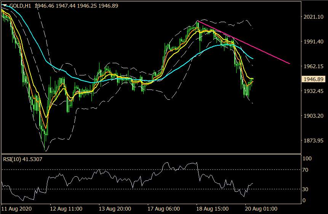Click the small triangle before GOLD,H1
The width and height of the screenshot is (328, 214).
click(5, 5)
